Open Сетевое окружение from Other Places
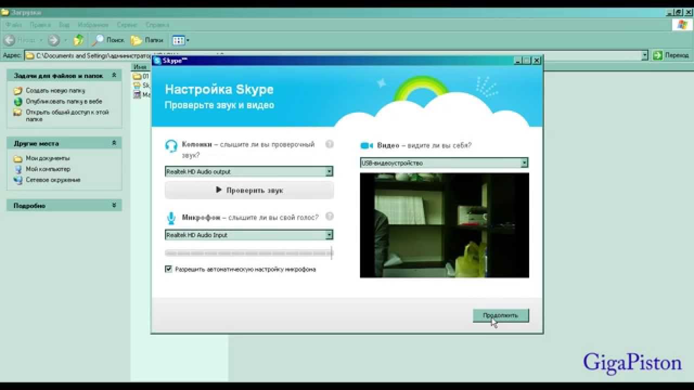The width and height of the screenshot is (694, 390). 53,180
